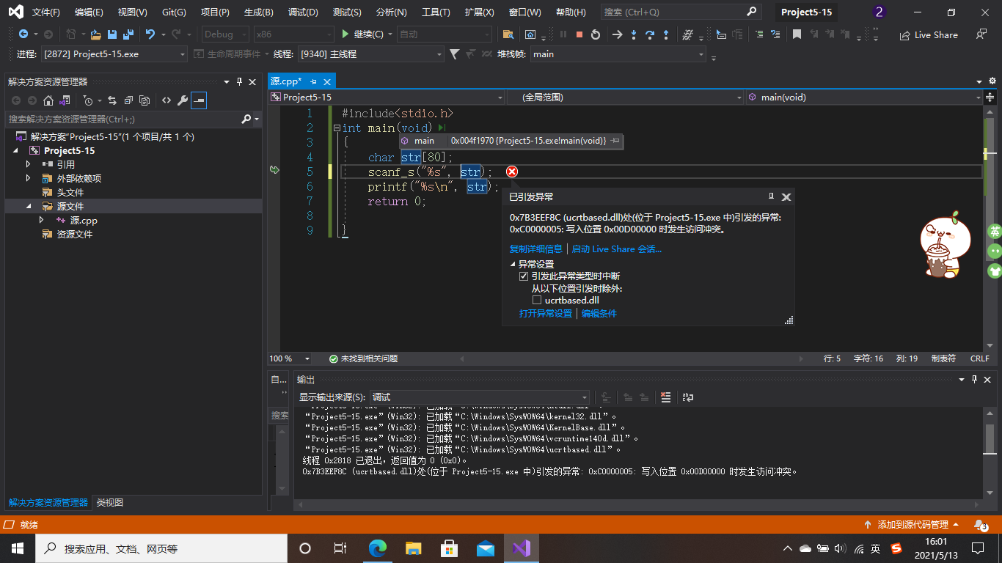Expand the References node in the project tree
Screen dimensions: 1002x563
[x=29, y=164]
